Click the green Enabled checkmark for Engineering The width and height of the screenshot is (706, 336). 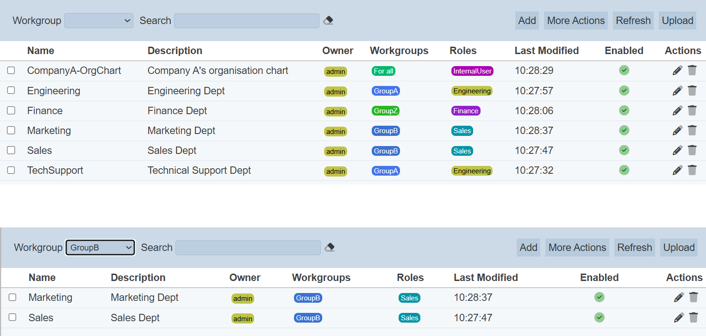click(624, 91)
